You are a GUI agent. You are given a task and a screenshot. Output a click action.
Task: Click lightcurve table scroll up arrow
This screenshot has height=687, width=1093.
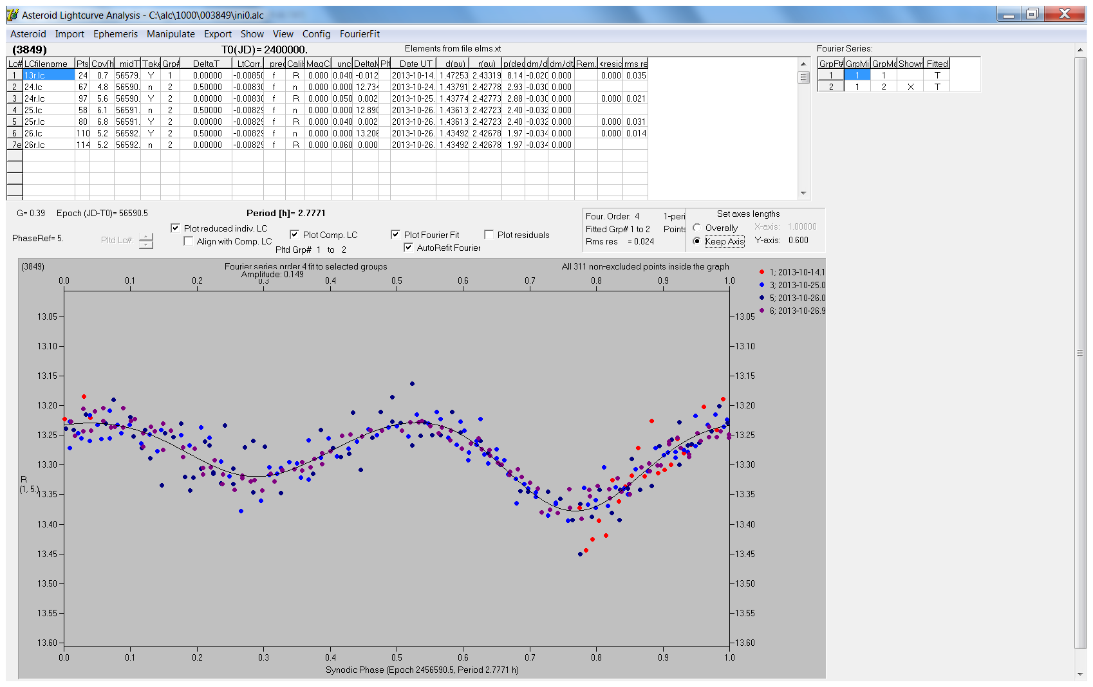click(x=803, y=64)
